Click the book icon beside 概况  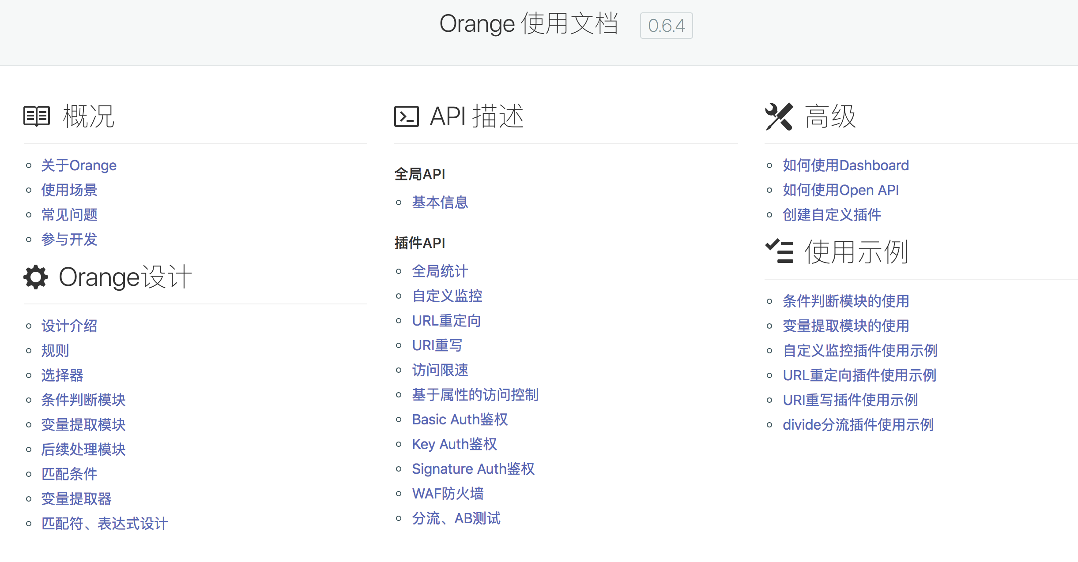(x=37, y=116)
